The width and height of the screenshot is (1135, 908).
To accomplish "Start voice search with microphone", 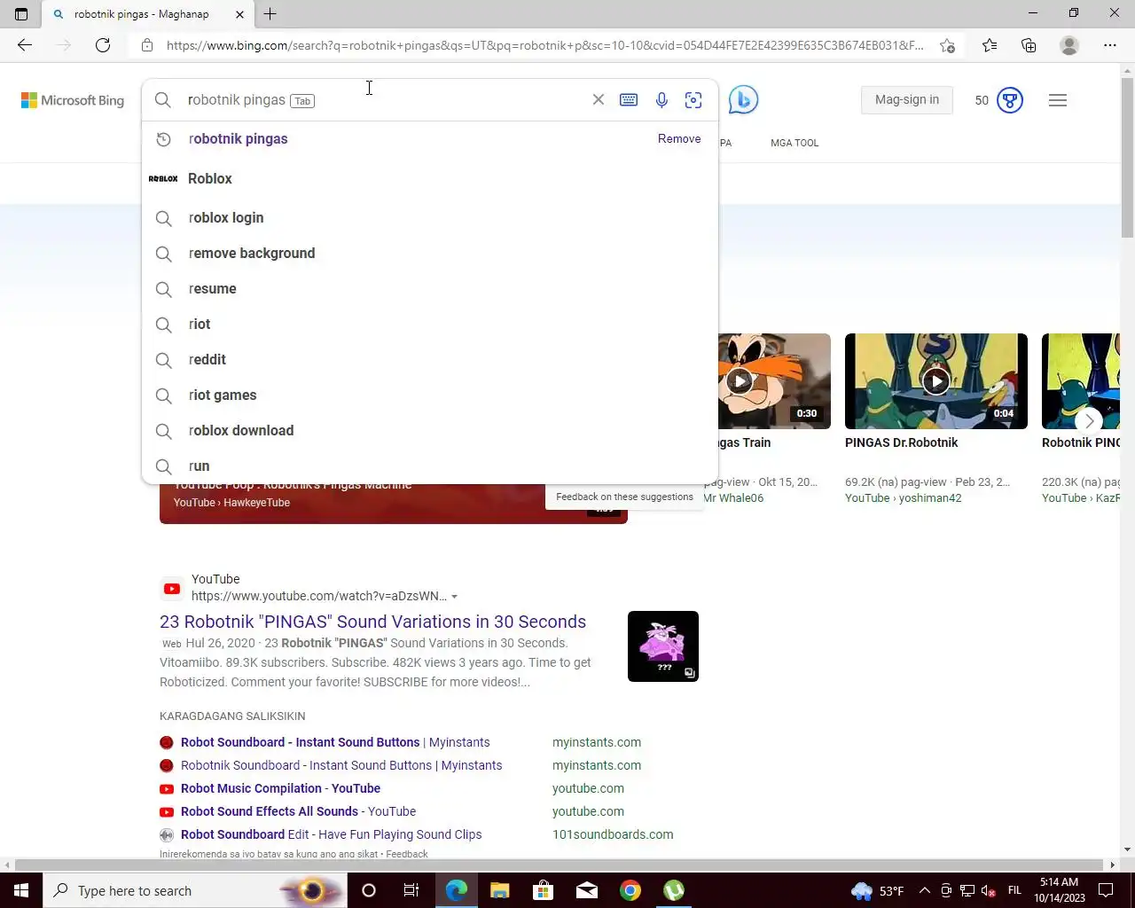I will (661, 100).
